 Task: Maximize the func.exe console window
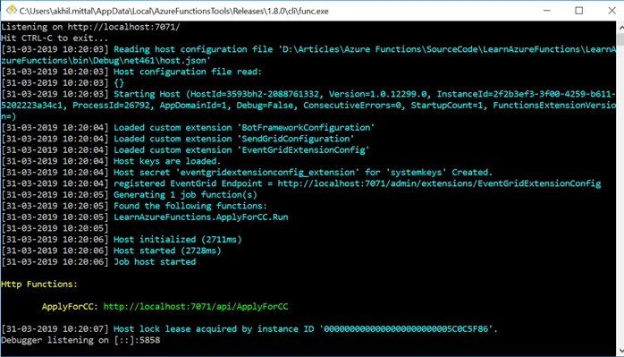(x=579, y=11)
